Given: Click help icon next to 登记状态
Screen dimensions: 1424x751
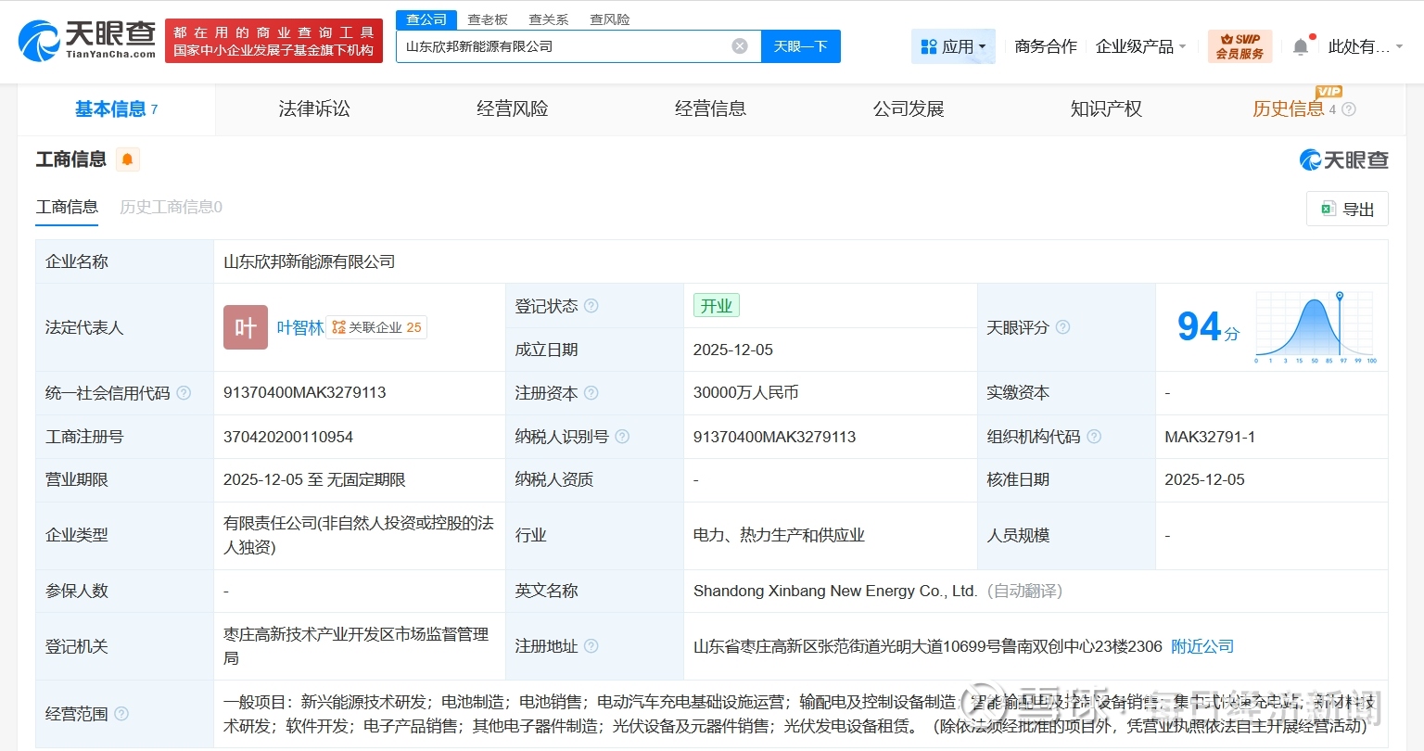Looking at the screenshot, I should point(591,306).
